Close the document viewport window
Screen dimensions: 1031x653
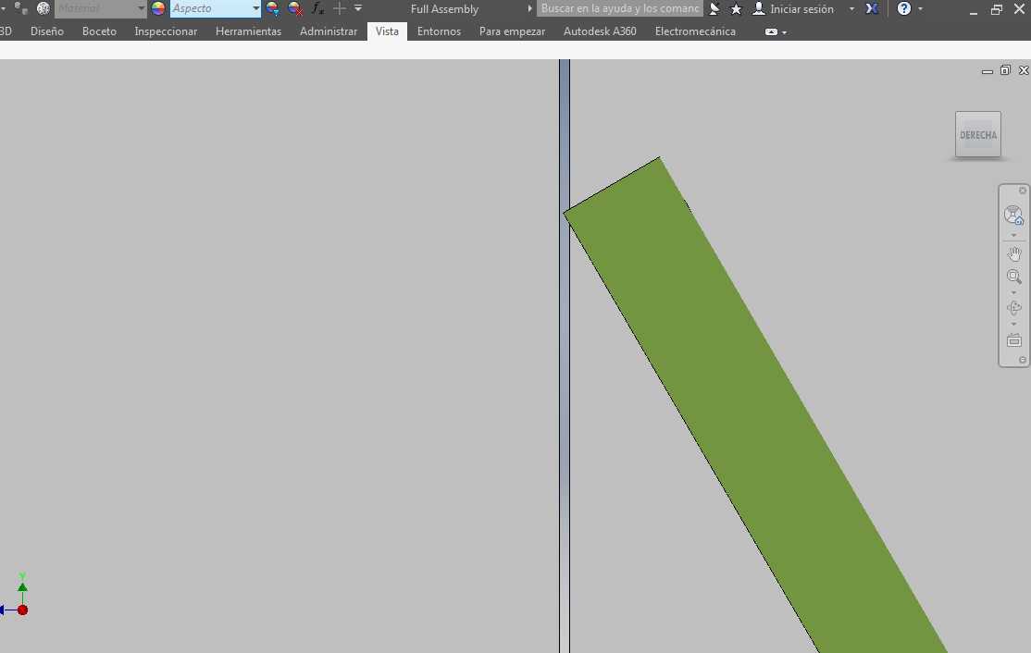pyautogui.click(x=1024, y=70)
